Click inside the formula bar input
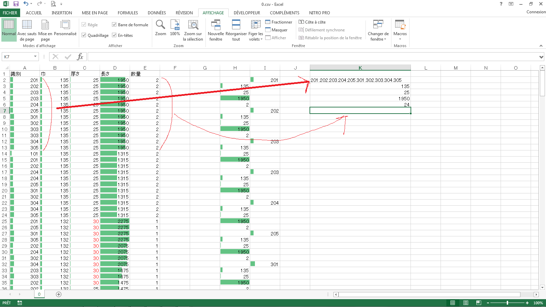The image size is (546, 307). (307, 57)
